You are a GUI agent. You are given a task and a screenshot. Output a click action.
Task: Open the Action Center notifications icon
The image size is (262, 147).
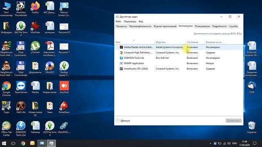click(x=255, y=143)
